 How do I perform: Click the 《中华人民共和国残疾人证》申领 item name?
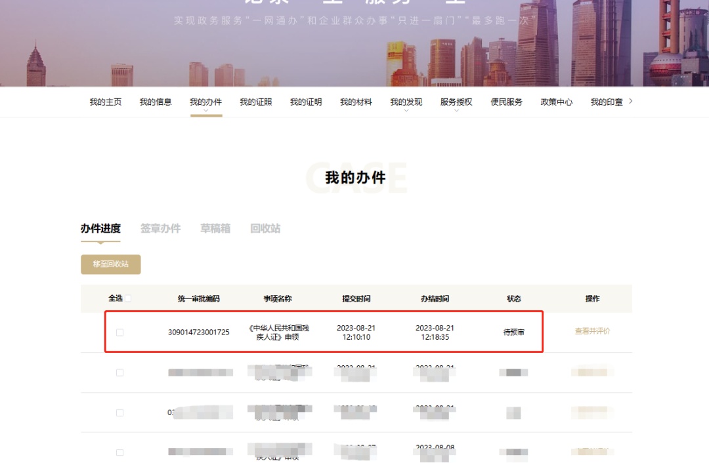coord(278,332)
